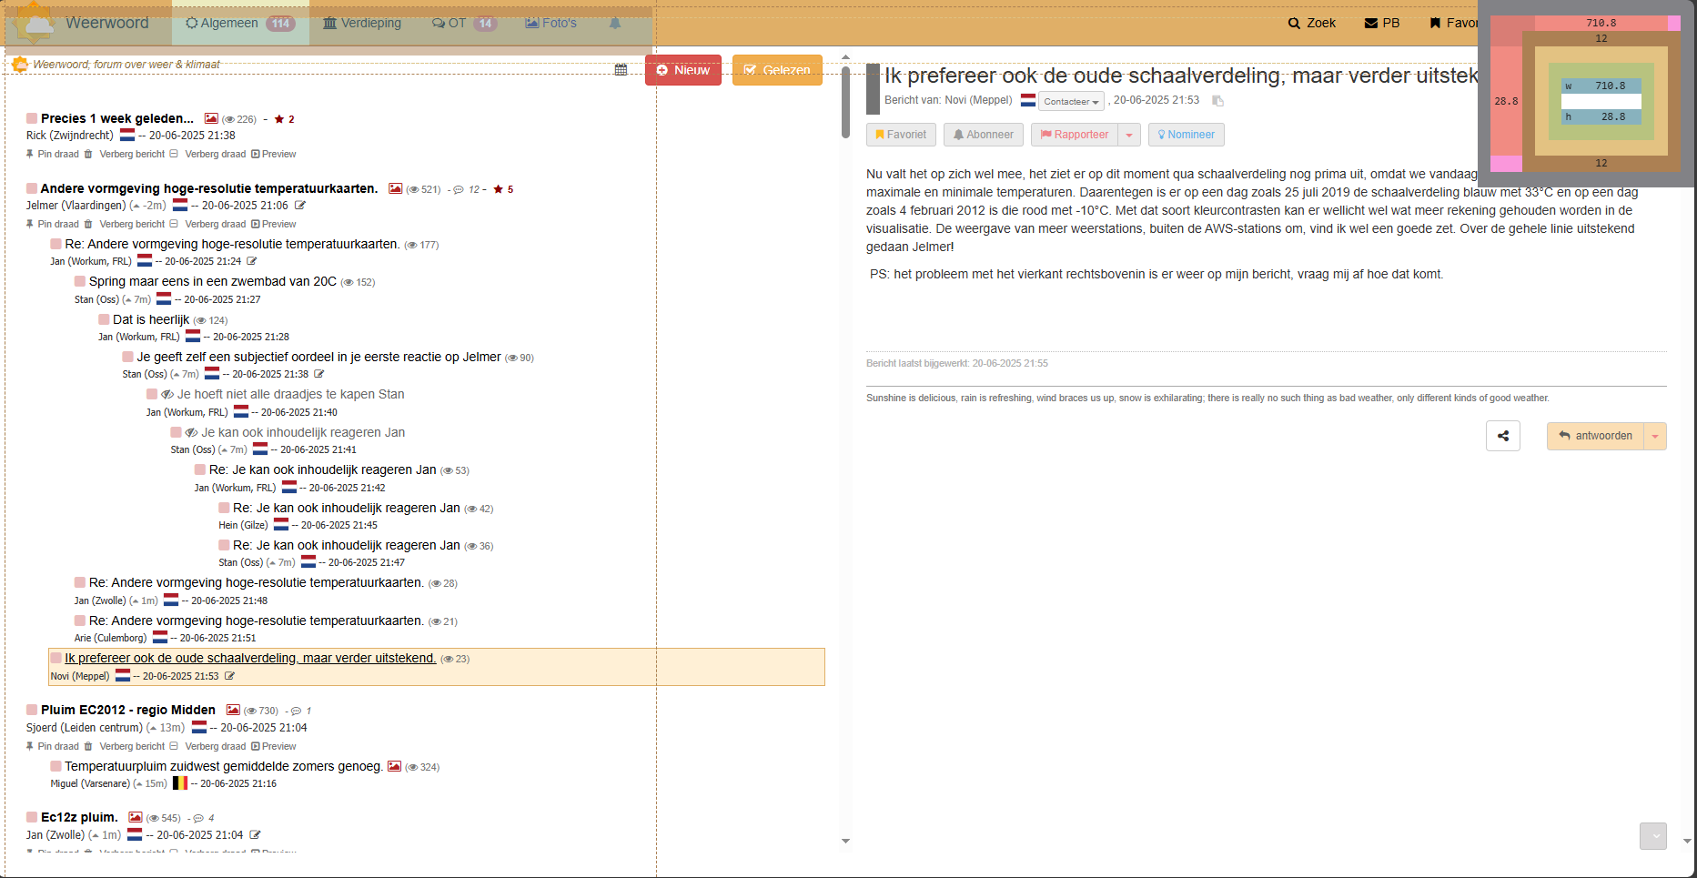Click the Favoriet button

click(901, 135)
